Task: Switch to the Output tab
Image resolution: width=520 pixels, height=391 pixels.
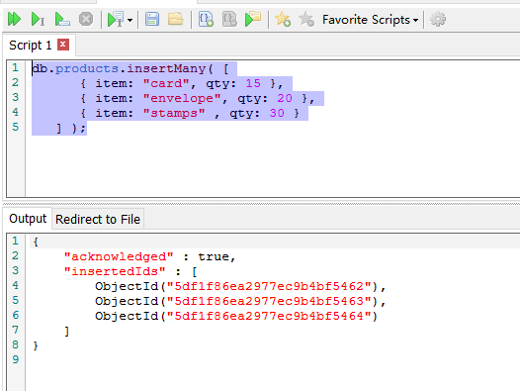Action: coord(28,219)
